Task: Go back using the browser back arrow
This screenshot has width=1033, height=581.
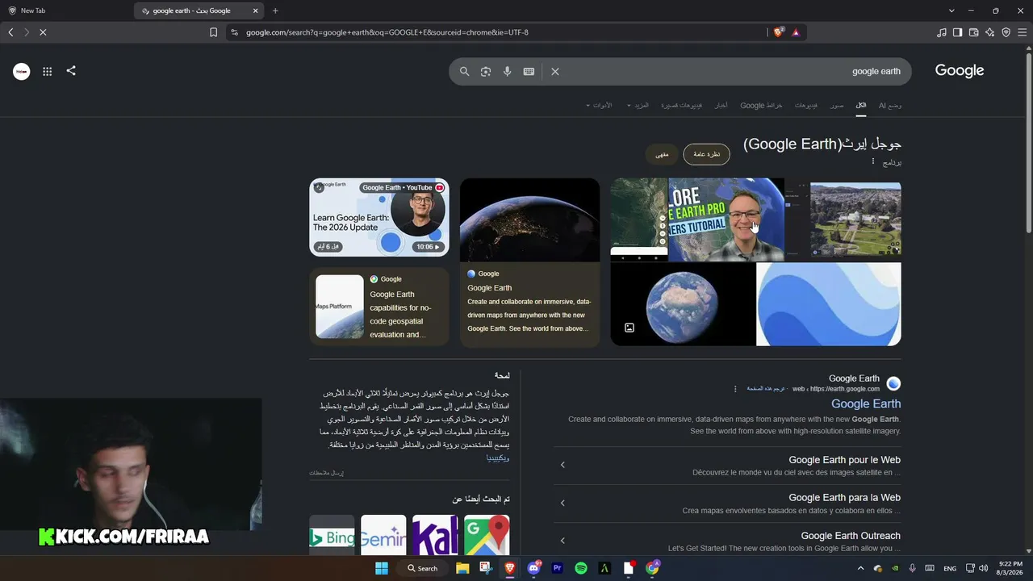Action: [x=10, y=32]
